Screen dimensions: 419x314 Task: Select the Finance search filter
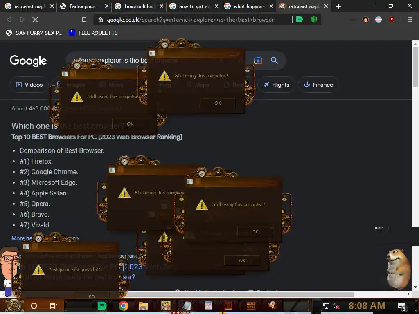318,85
